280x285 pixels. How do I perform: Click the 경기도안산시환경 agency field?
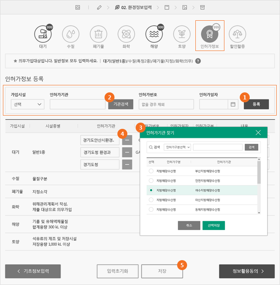point(100,140)
